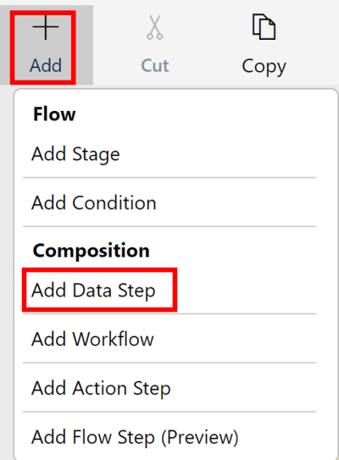Viewport: 339px width, 460px height.
Task: Add a preview flow step to composition
Action: (x=135, y=437)
